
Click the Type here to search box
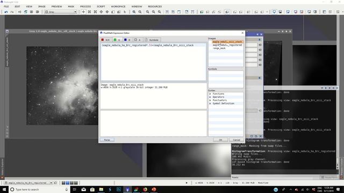point(39,189)
